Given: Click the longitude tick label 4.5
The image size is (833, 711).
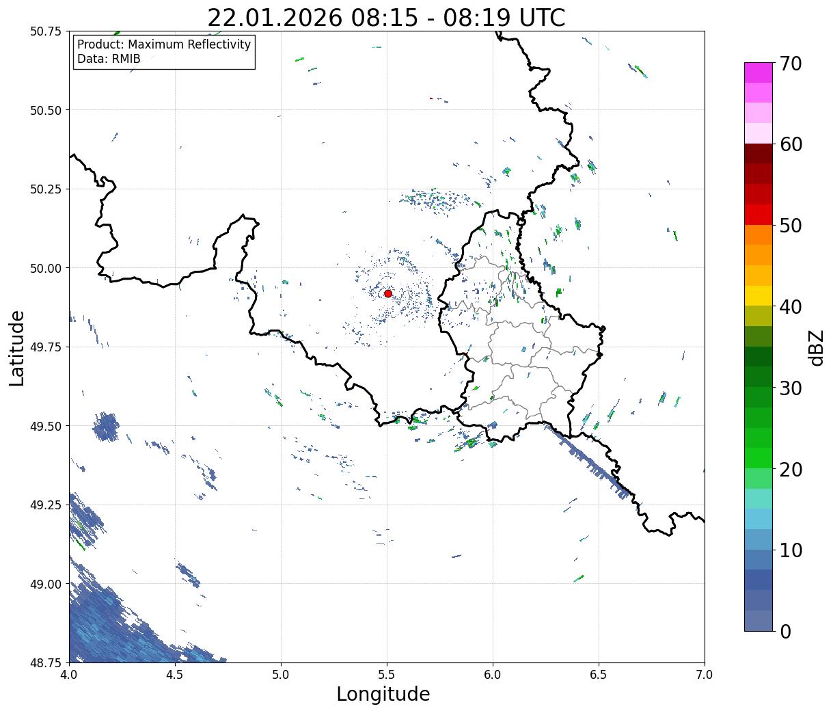Looking at the screenshot, I should point(175,674).
